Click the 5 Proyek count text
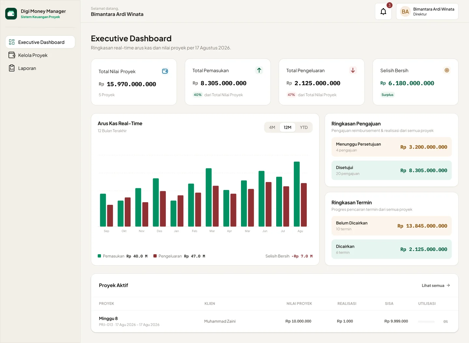This screenshot has height=343, width=469. (107, 95)
